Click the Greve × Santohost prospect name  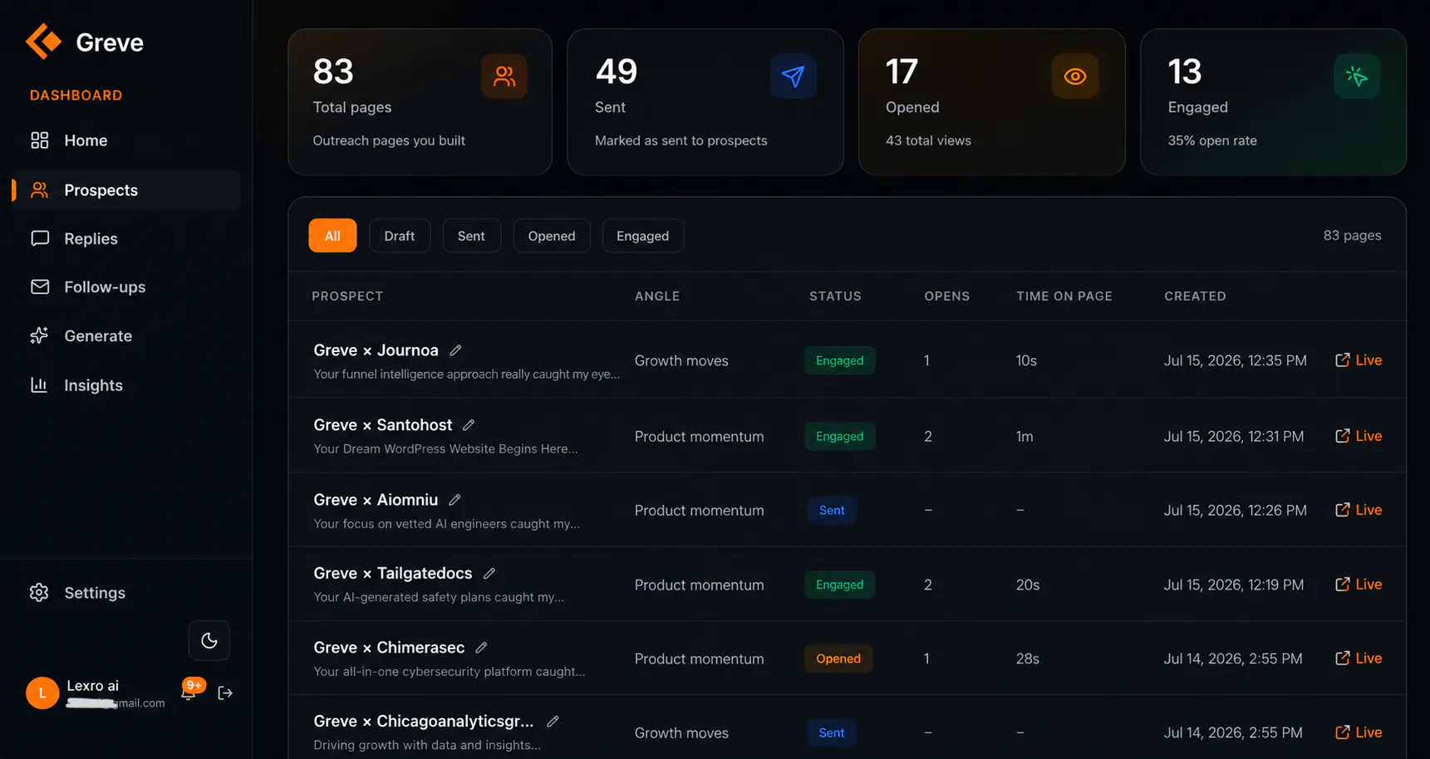pyautogui.click(x=383, y=425)
